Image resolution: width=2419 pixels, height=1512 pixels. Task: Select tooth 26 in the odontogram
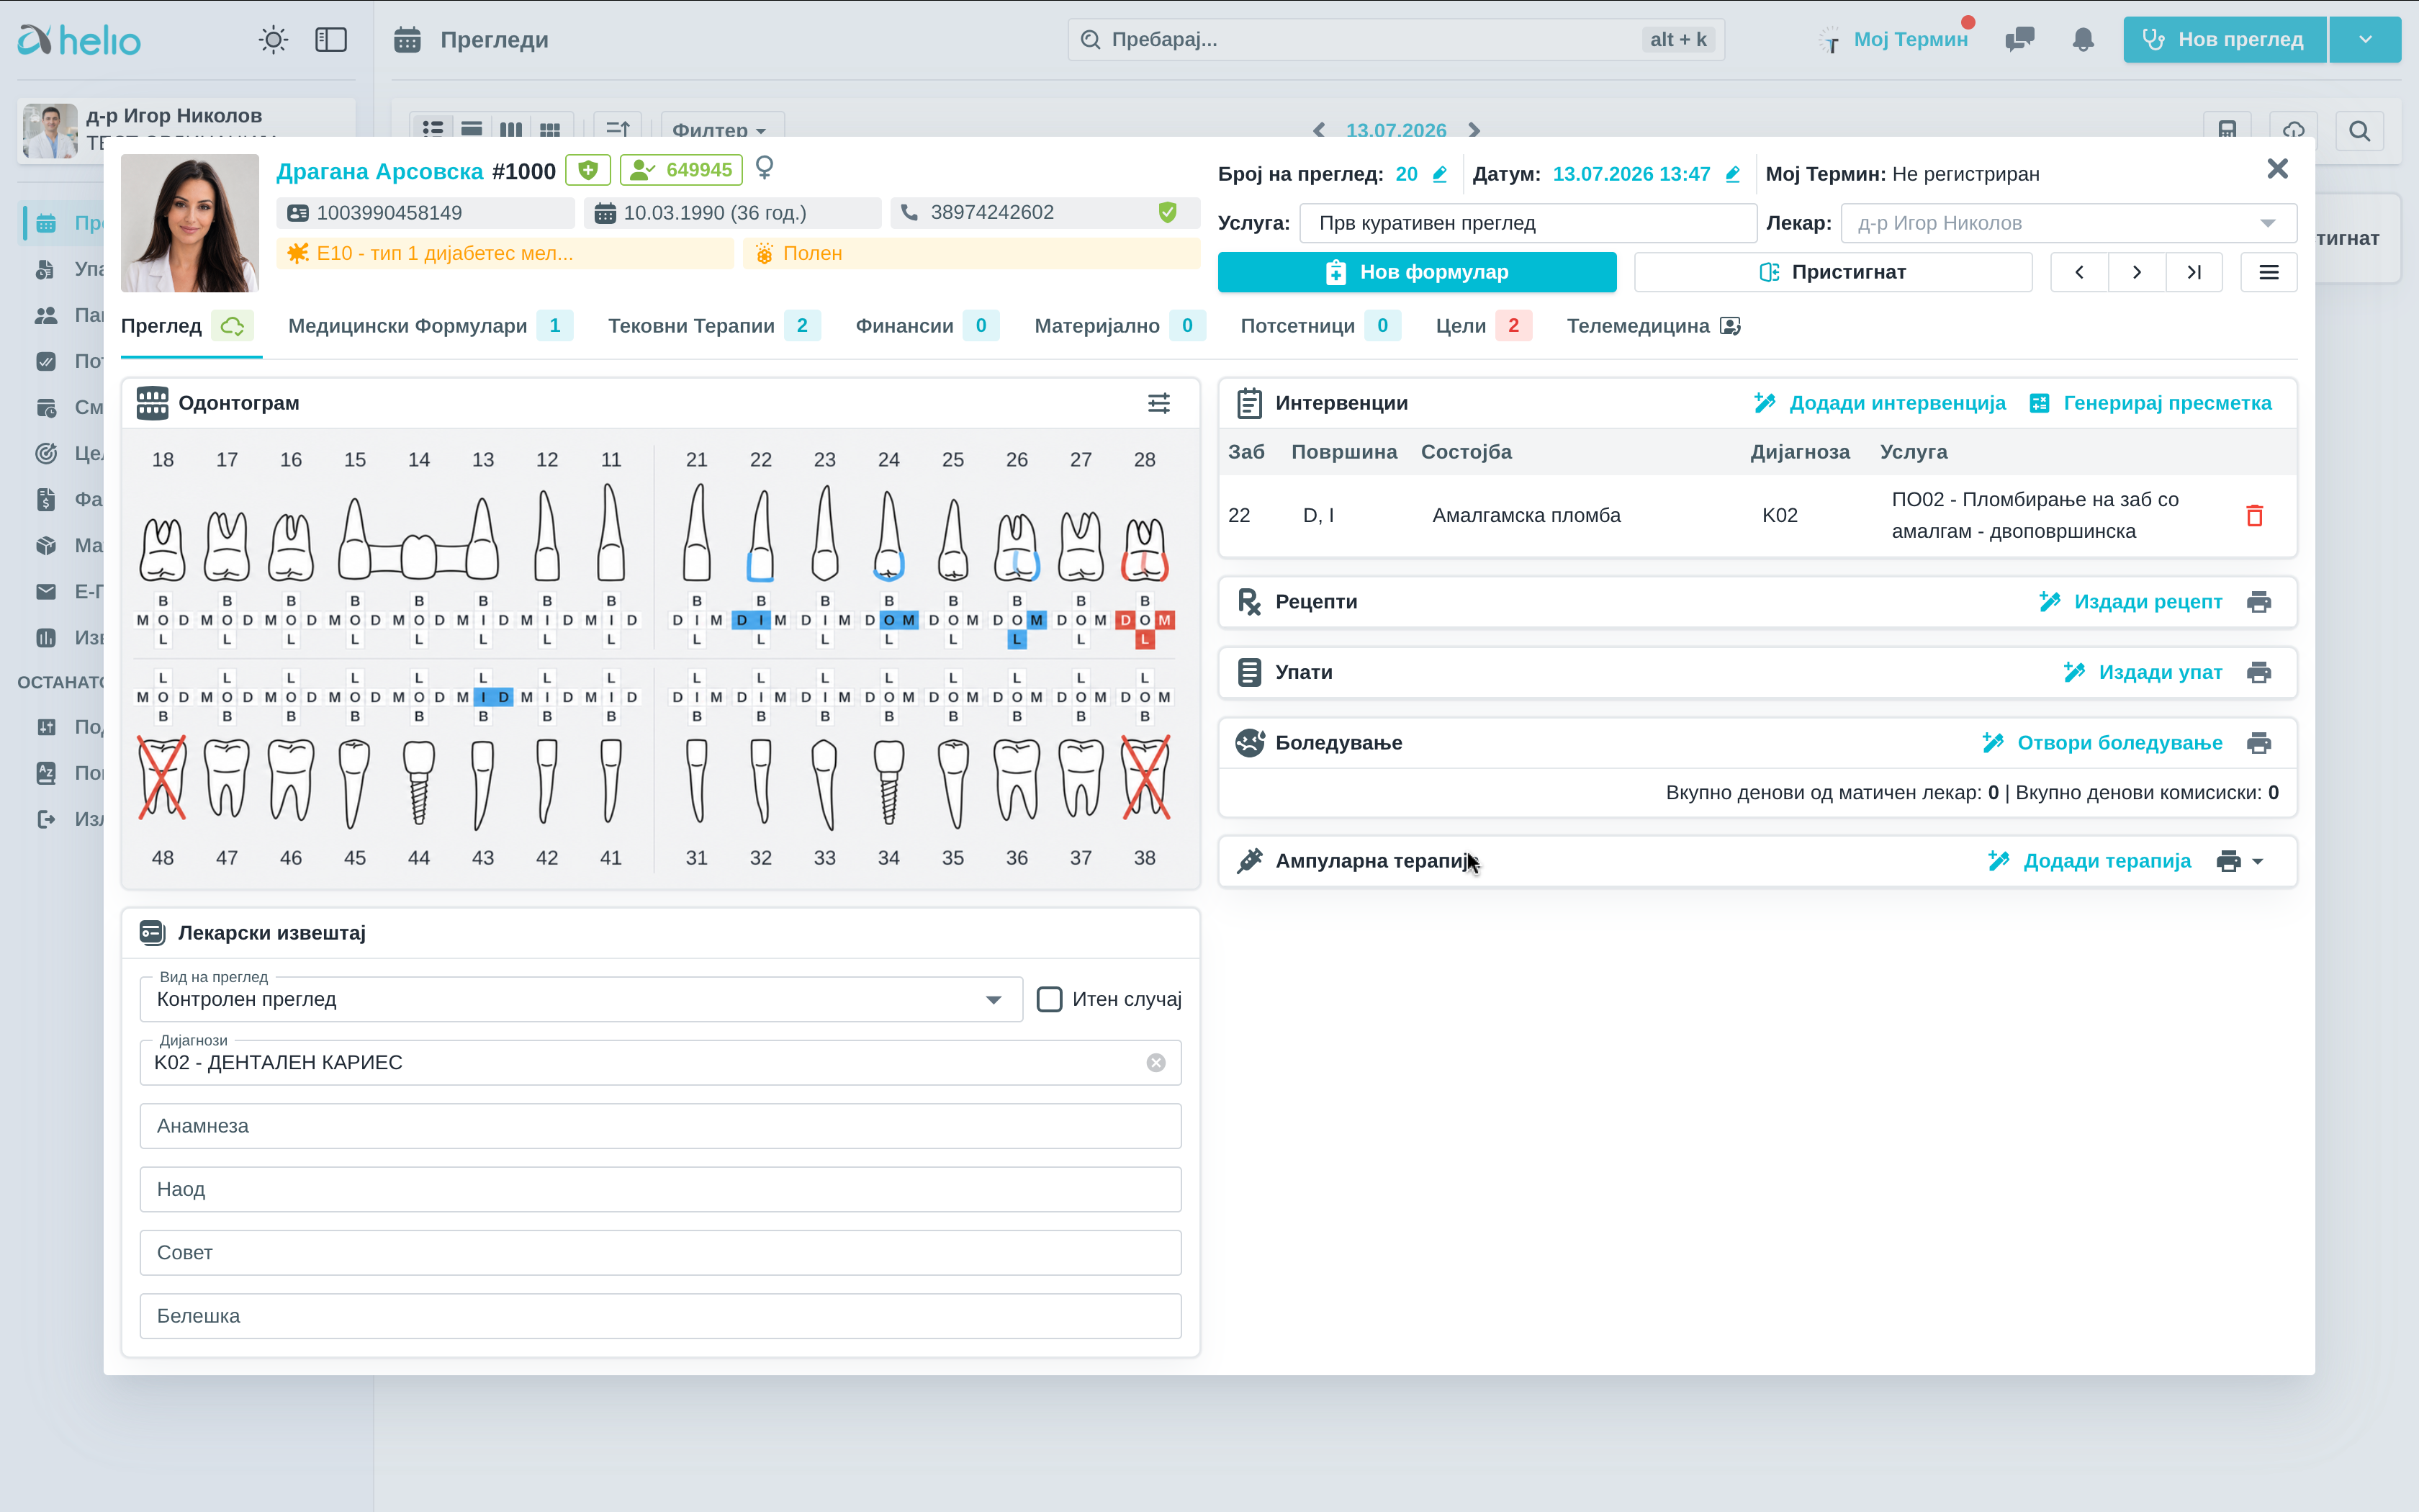click(1017, 546)
